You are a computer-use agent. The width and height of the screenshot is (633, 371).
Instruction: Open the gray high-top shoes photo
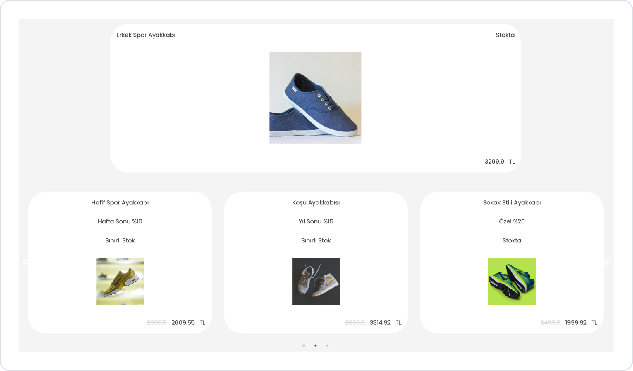click(316, 282)
